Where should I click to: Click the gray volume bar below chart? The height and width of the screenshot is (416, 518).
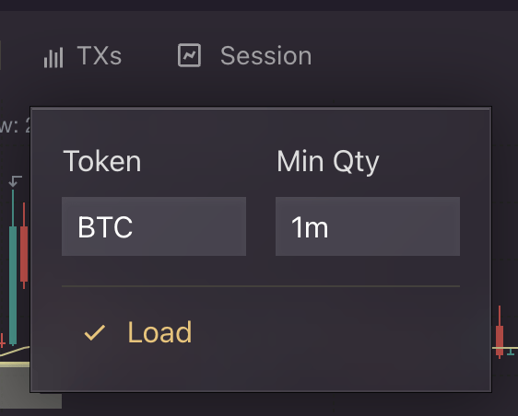tap(30, 387)
